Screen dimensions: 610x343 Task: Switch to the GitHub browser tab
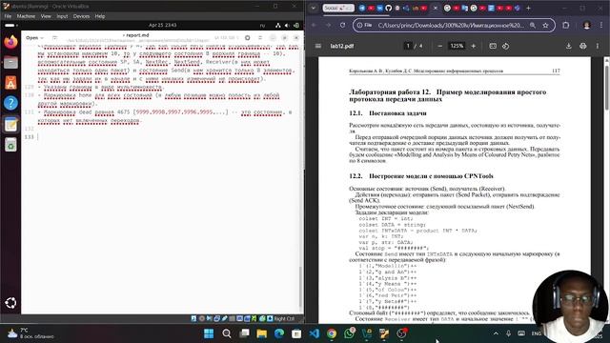[389, 8]
